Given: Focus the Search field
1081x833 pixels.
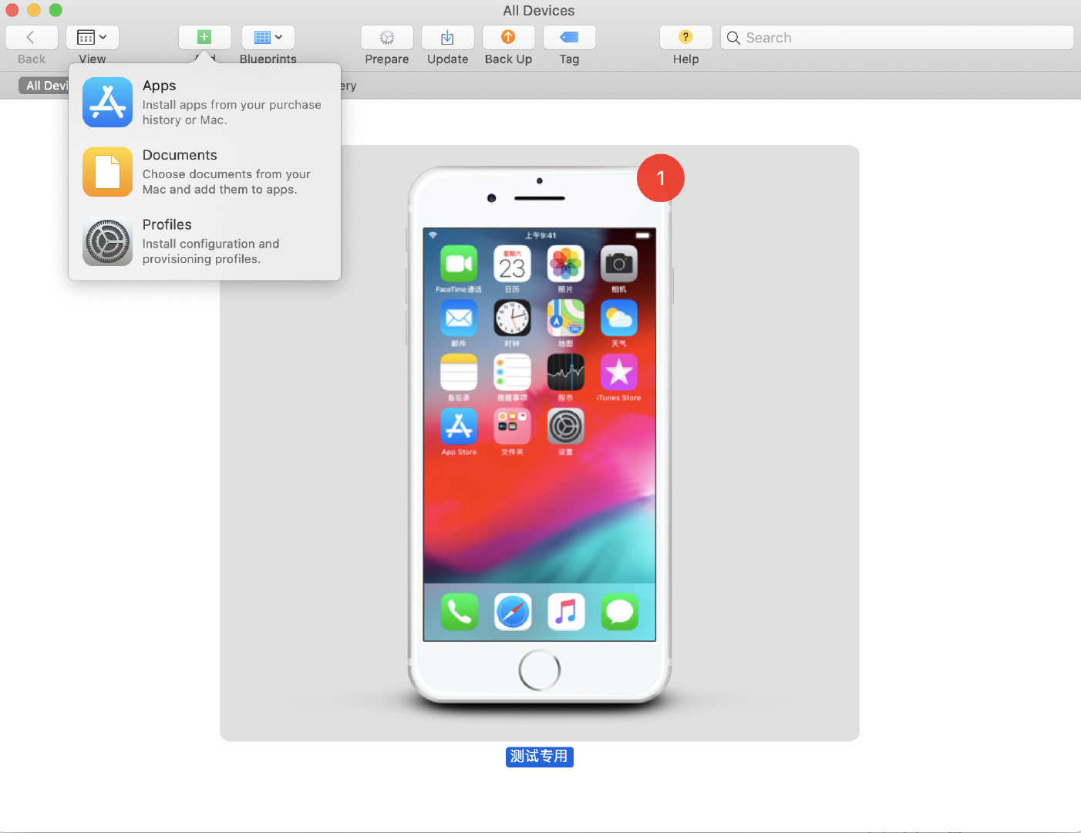Looking at the screenshot, I should tap(897, 37).
